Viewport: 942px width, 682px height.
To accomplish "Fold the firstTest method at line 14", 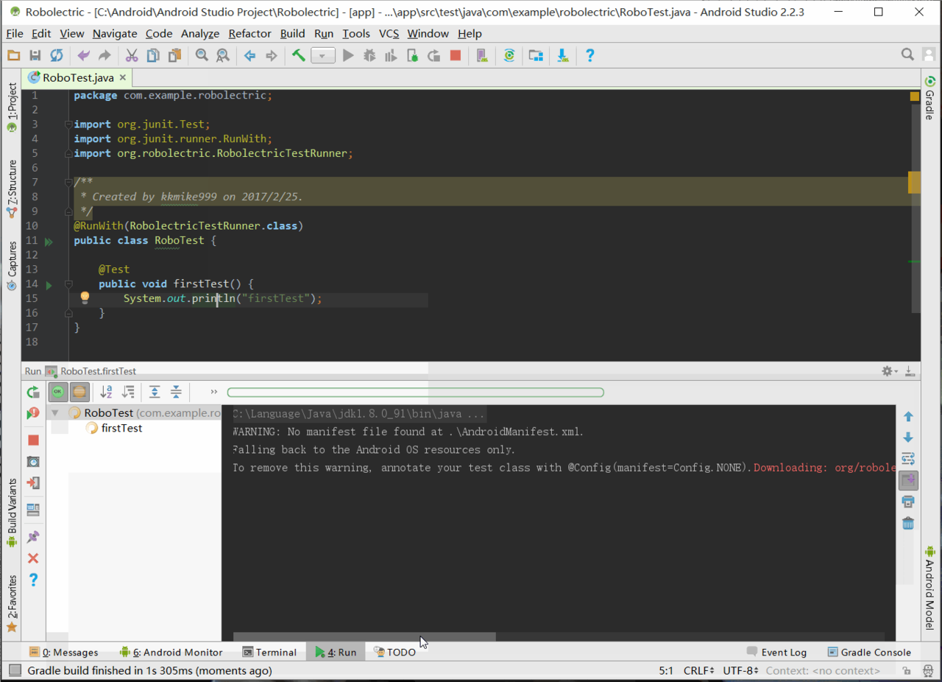I will [68, 284].
